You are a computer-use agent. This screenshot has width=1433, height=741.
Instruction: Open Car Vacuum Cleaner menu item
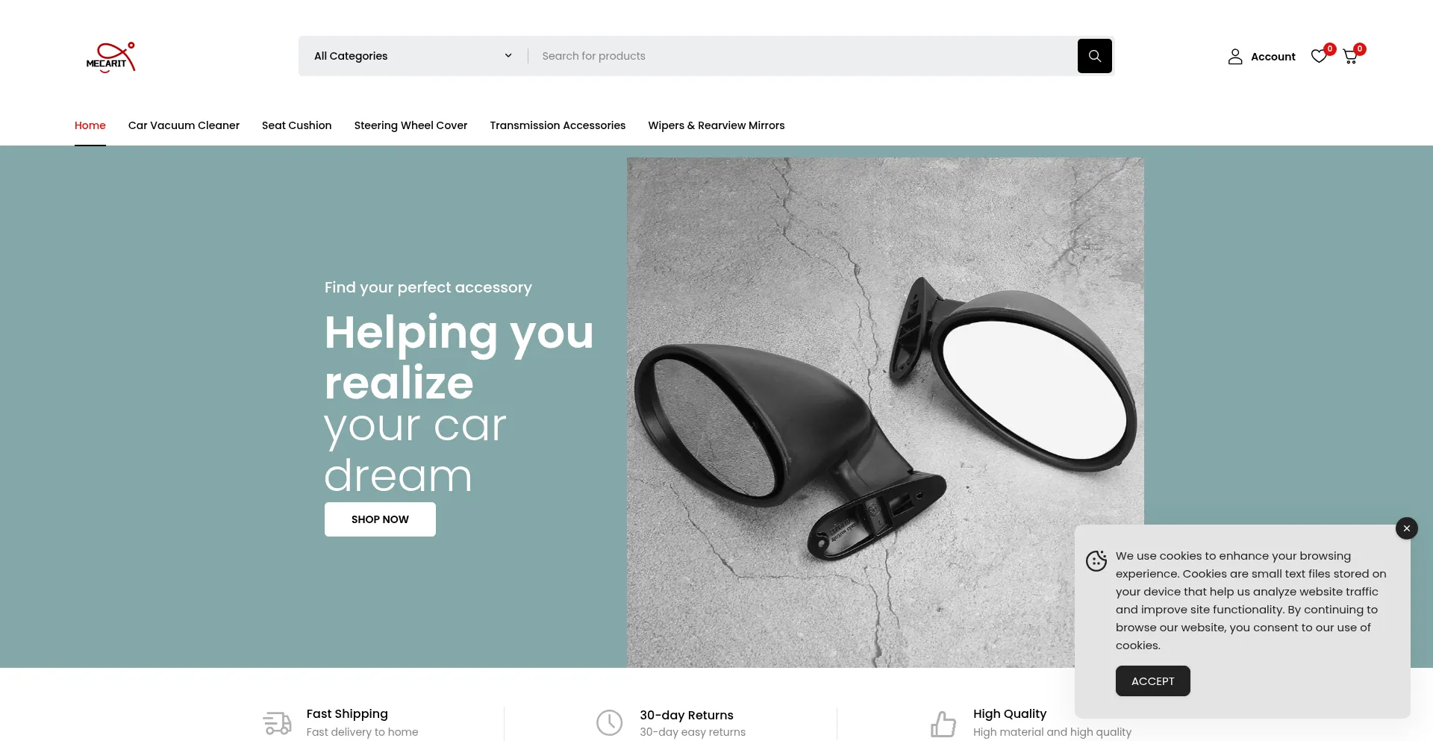184,125
